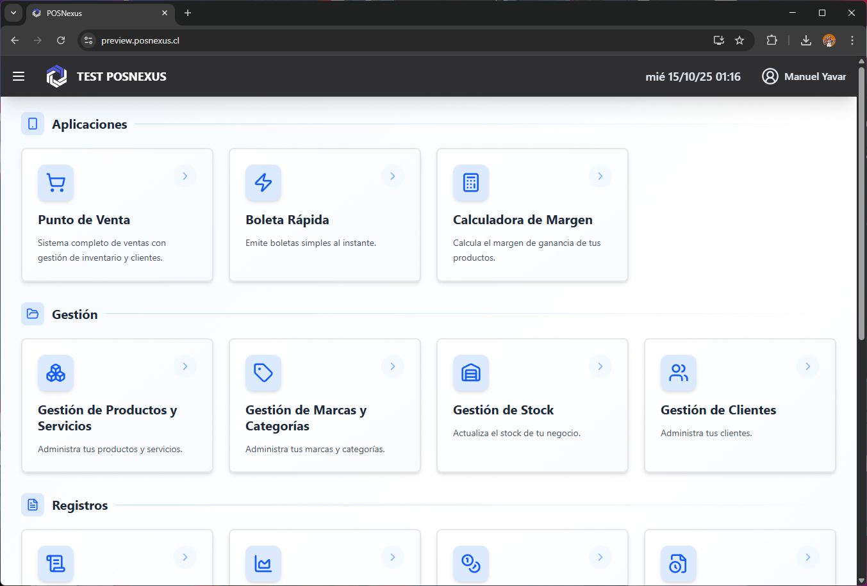Click the calculator icon for Calculadora de Margen
The image size is (867, 586).
(471, 183)
